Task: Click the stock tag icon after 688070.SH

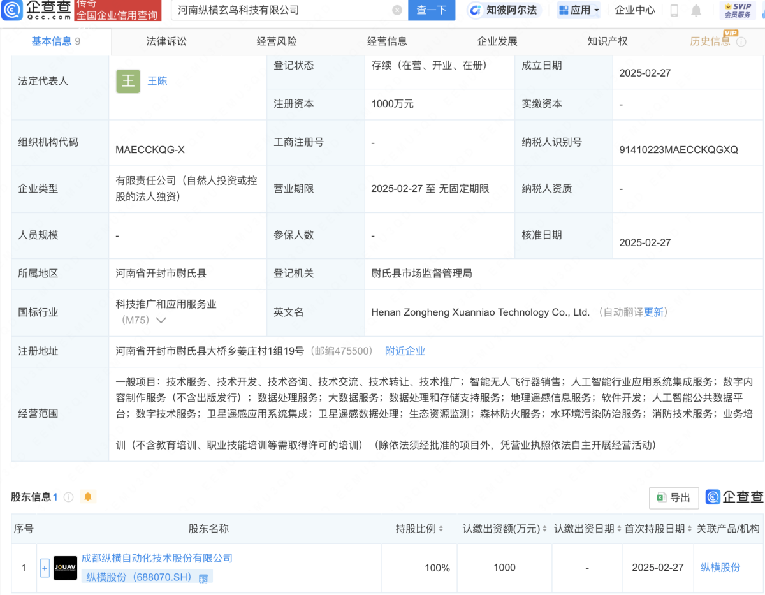Action: click(x=203, y=578)
